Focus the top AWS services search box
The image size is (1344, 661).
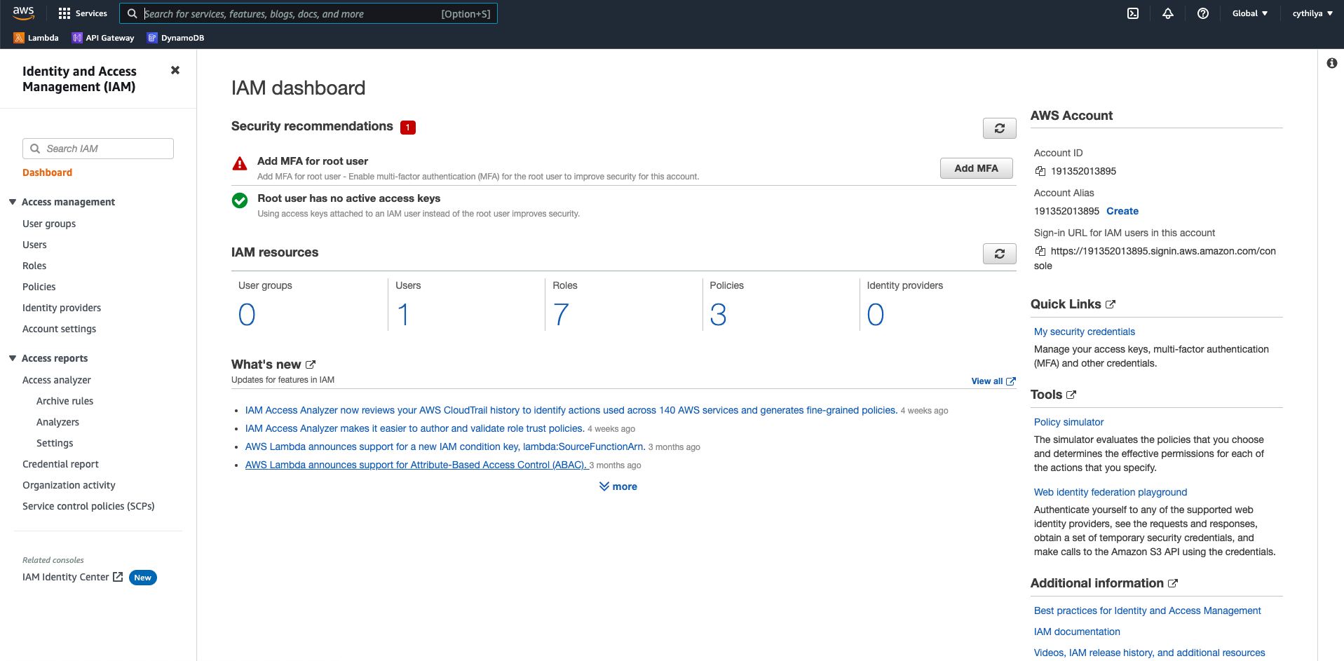pos(308,13)
